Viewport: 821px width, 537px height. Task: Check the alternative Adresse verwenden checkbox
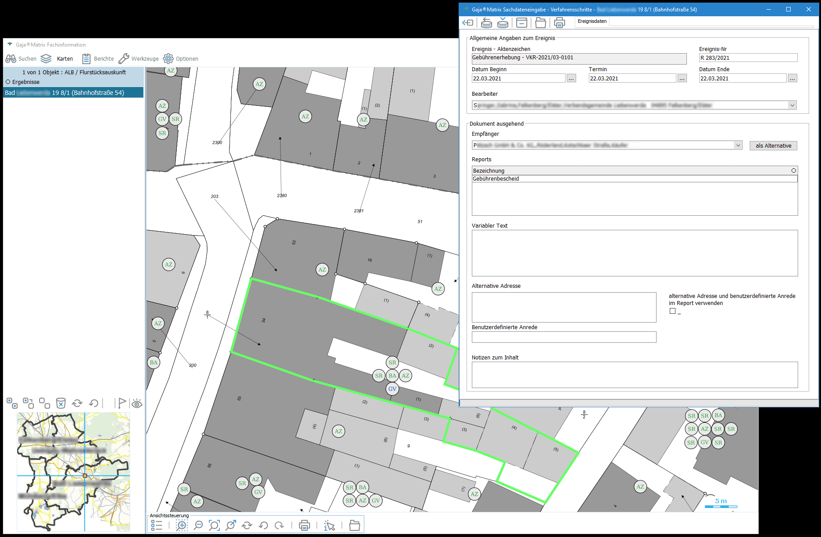coord(672,311)
